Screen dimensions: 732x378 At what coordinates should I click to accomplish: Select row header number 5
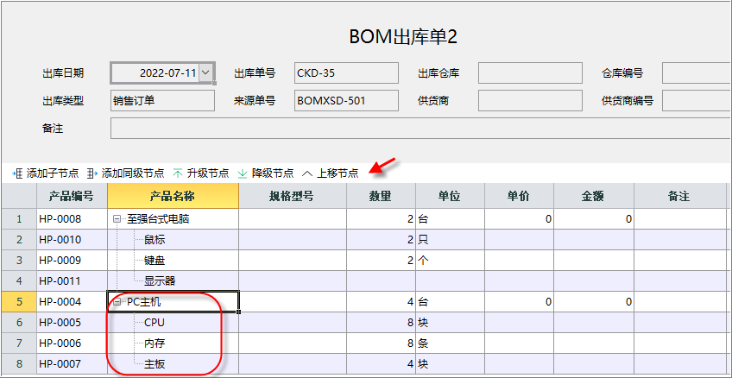click(19, 302)
